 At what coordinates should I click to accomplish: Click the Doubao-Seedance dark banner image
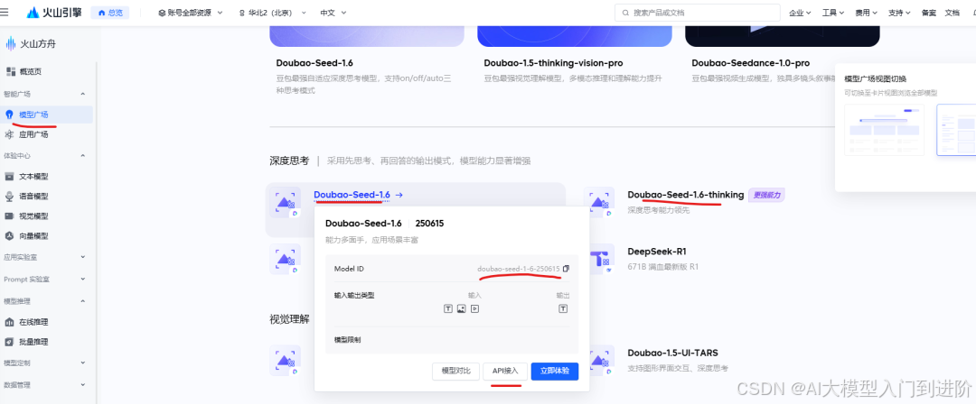point(783,37)
